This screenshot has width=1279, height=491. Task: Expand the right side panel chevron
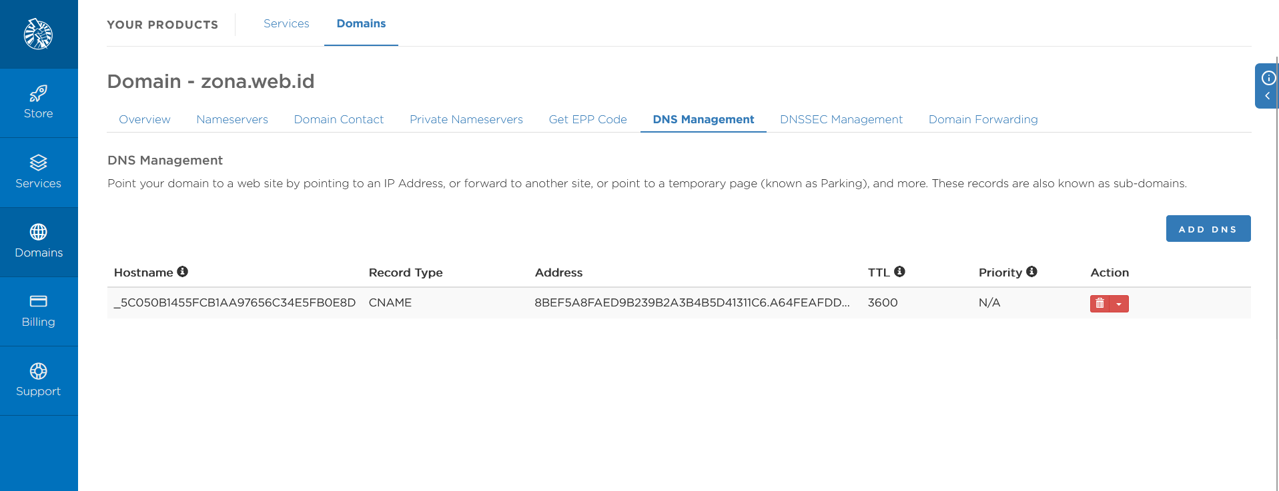(x=1267, y=96)
